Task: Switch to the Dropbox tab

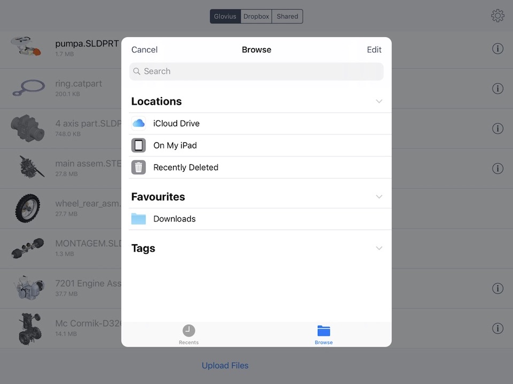Action: pos(256,17)
